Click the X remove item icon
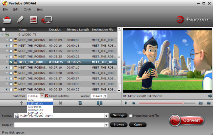Screen dimensions: 213x135 point(61,103)
